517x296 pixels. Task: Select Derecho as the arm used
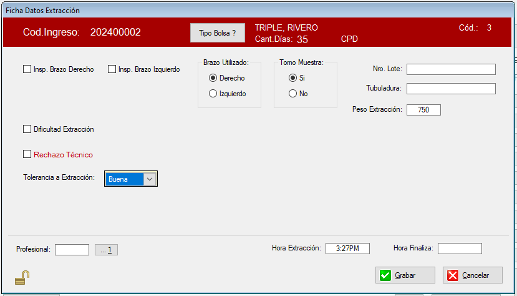(213, 78)
